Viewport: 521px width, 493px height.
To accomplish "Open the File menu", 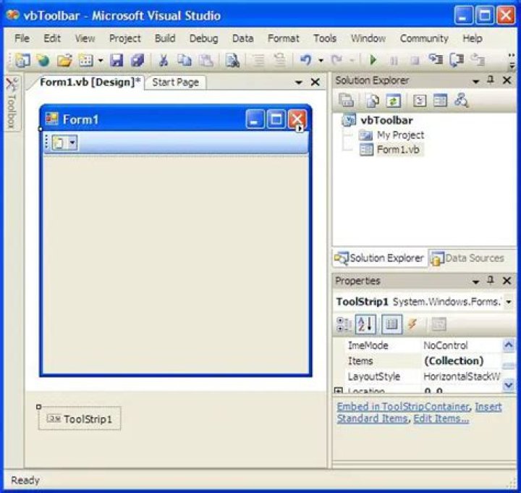I will [x=22, y=38].
